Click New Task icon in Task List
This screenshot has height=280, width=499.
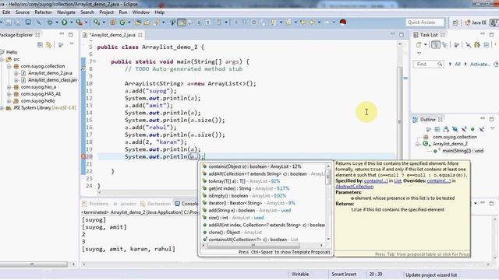coord(419,45)
